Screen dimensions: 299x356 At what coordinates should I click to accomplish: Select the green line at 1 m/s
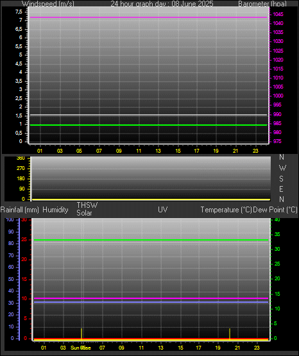148,125
